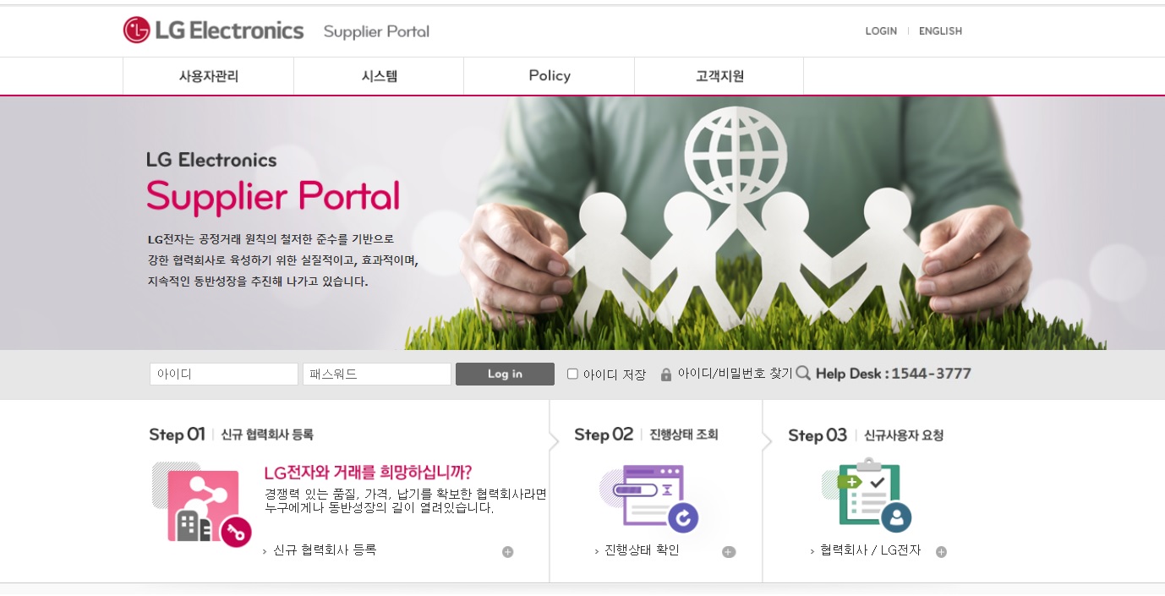The image size is (1165, 596).
Task: Open the 시스템 menu
Action: (379, 76)
